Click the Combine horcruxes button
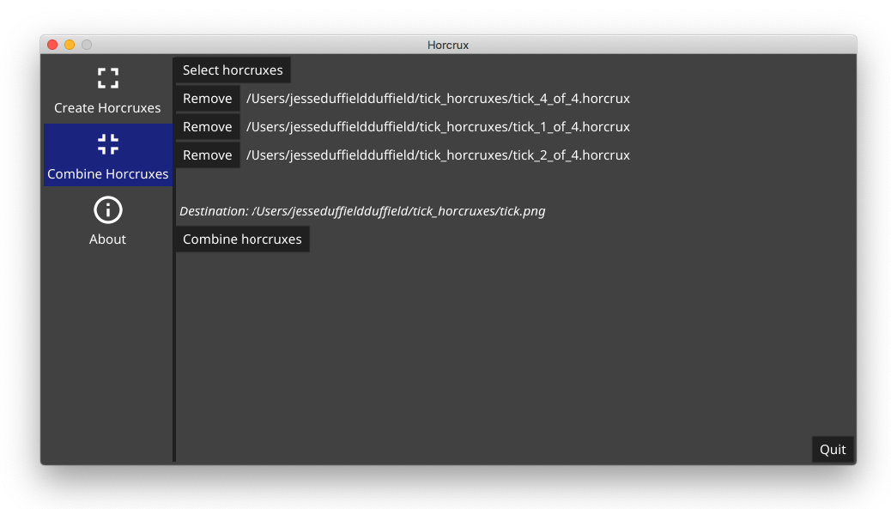891x509 pixels. click(242, 239)
